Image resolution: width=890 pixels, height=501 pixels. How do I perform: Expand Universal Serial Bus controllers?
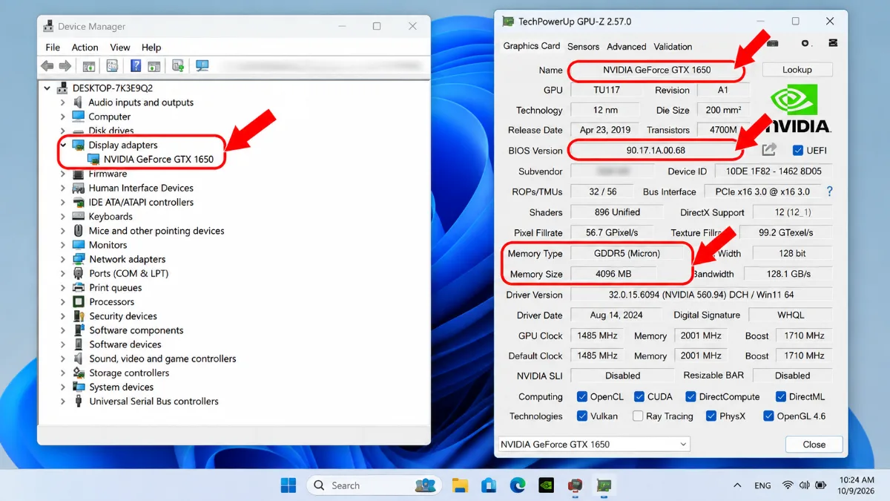click(63, 402)
